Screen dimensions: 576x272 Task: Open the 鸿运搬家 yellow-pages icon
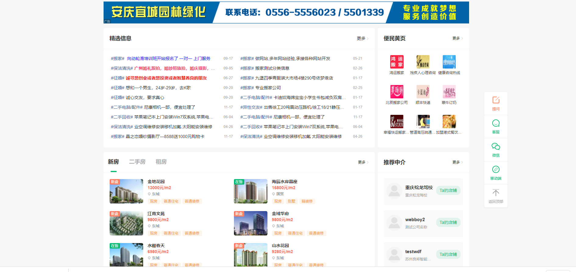click(x=397, y=62)
